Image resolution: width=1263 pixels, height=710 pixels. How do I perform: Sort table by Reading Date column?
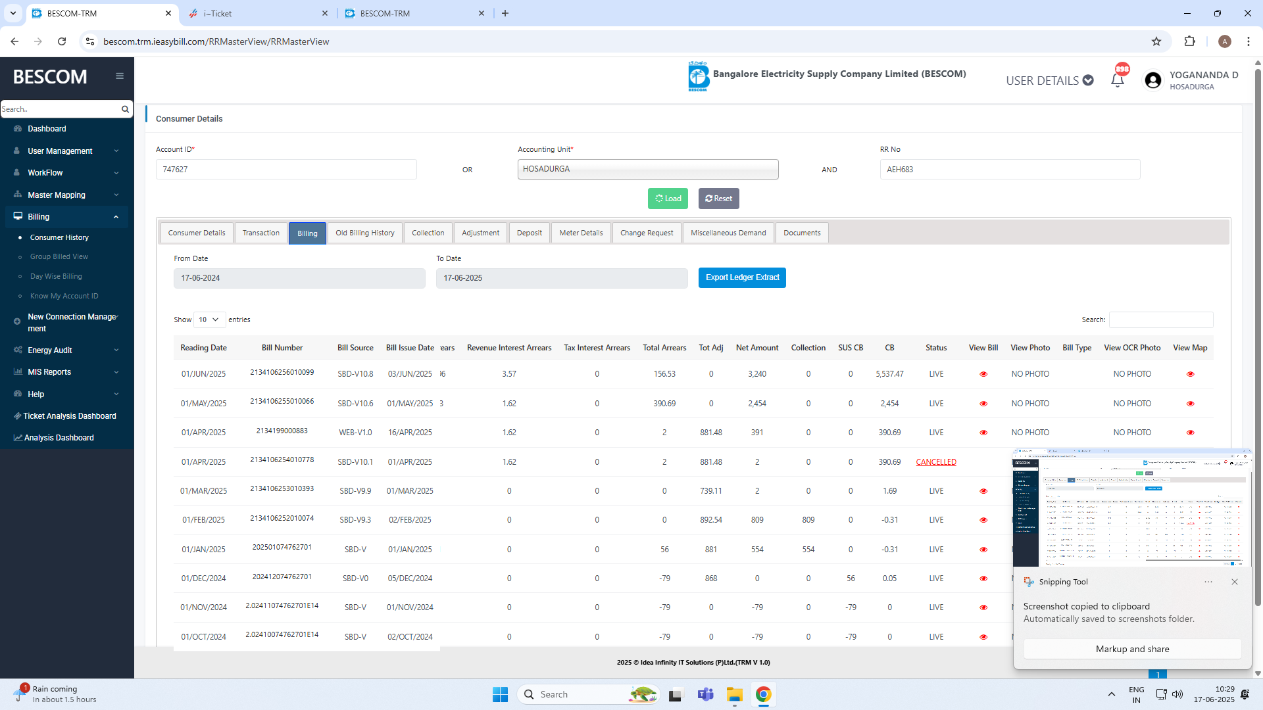point(203,348)
